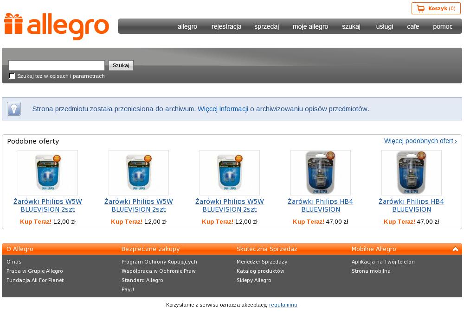This screenshot has width=464, height=314.
Task: Open Standard Allegro footer link
Action: [x=142, y=280]
